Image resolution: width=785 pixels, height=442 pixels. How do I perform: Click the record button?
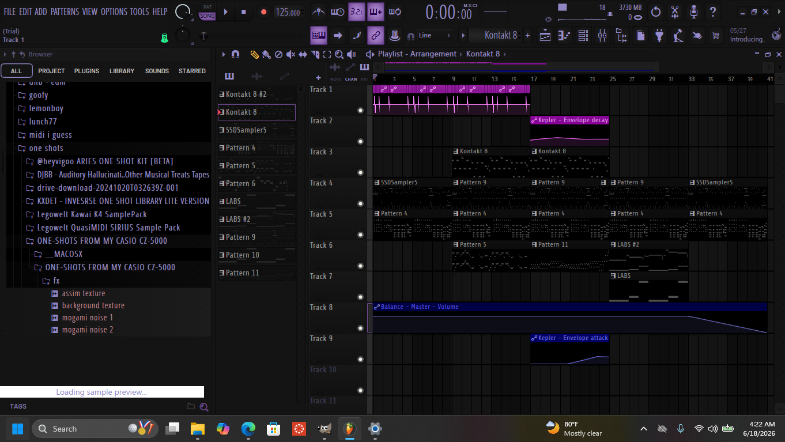tap(263, 12)
